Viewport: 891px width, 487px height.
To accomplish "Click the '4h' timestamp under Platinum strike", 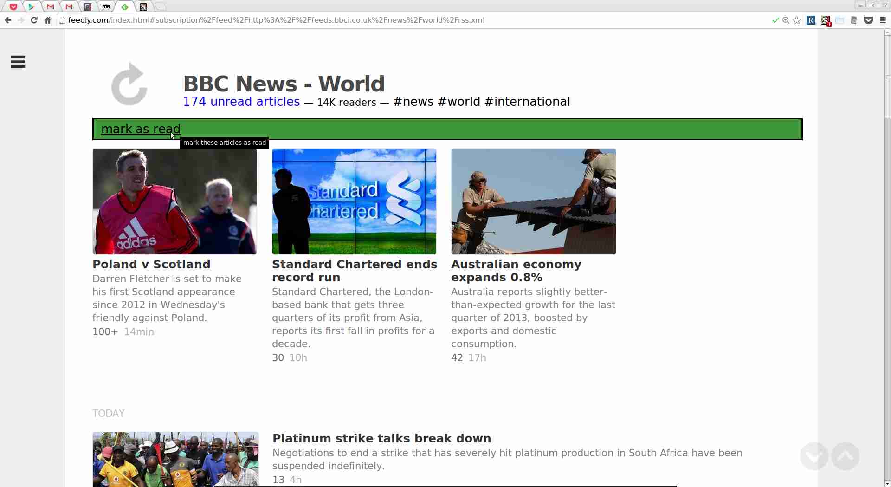I will pos(295,480).
